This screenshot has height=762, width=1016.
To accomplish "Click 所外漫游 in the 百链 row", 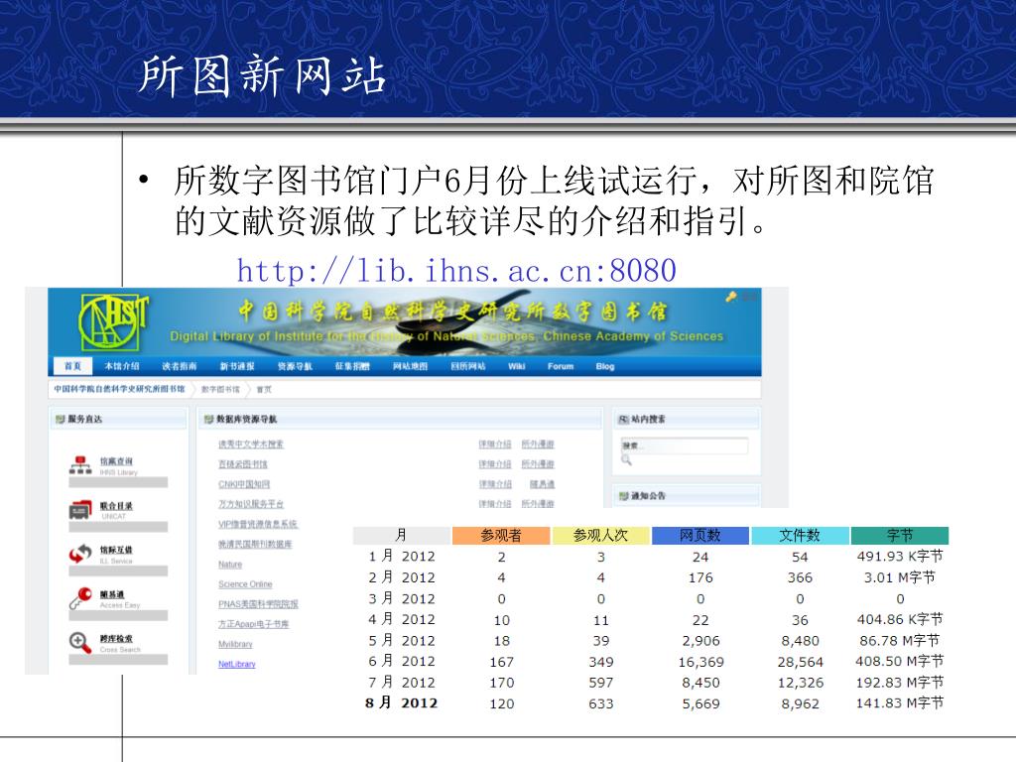I will click(x=538, y=464).
